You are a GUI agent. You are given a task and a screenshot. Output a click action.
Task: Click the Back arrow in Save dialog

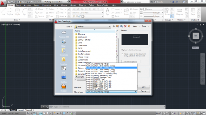114,26
